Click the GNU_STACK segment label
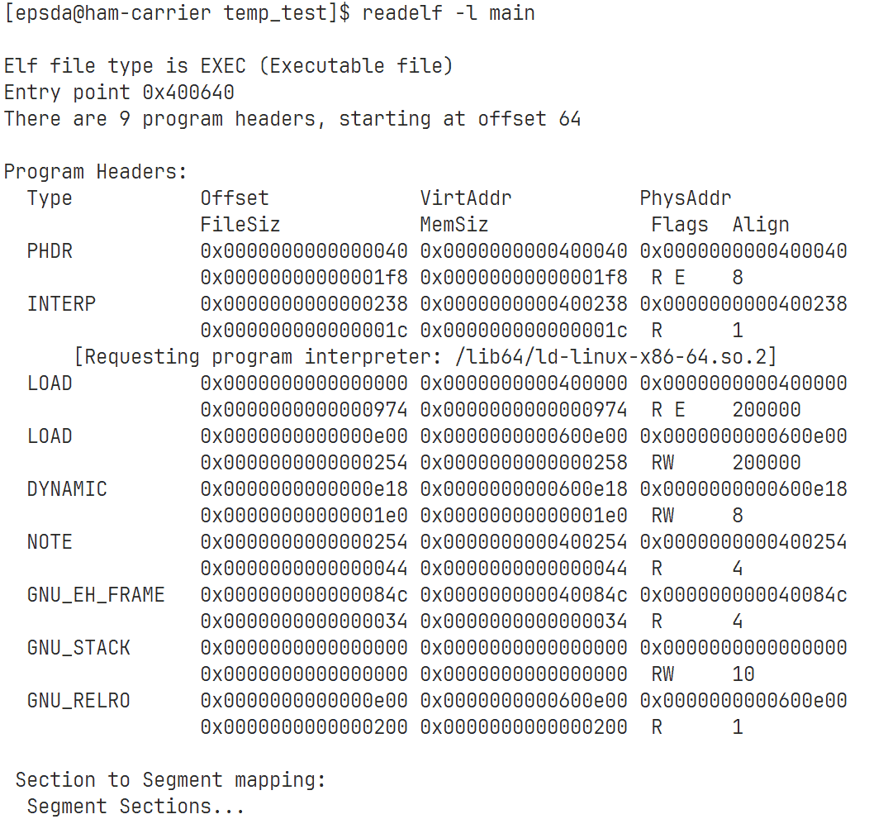Screen dimensions: 869x819 tap(78, 648)
